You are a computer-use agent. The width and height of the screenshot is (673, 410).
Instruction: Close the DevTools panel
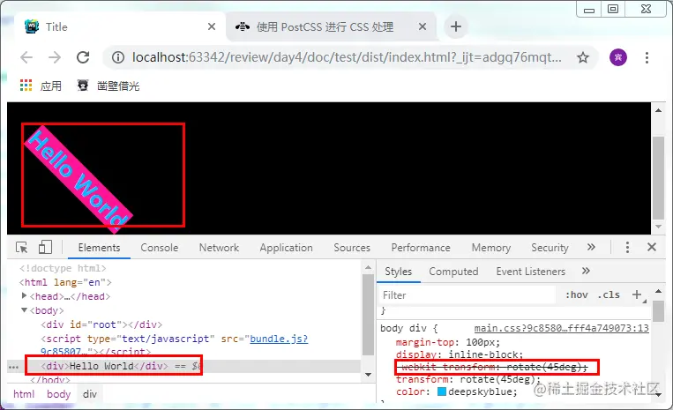[652, 247]
